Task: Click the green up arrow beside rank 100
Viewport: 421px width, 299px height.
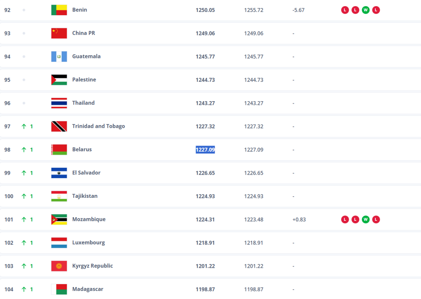Action: click(24, 196)
